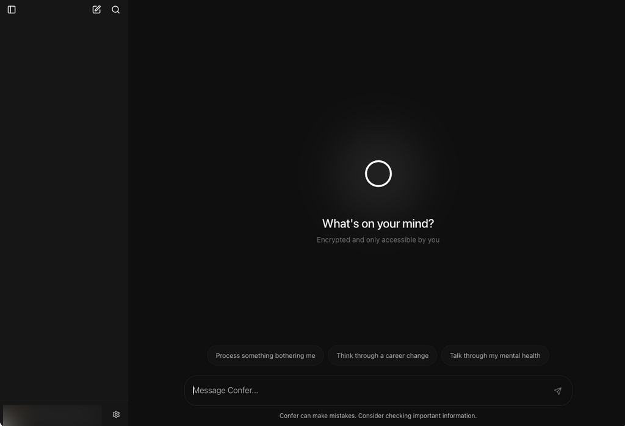Focus the 'Message Confer...' text field
This screenshot has height=426, width=625.
[x=366, y=391]
